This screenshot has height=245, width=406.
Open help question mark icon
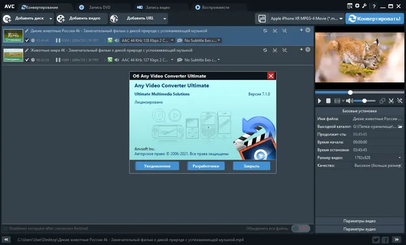click(x=374, y=6)
